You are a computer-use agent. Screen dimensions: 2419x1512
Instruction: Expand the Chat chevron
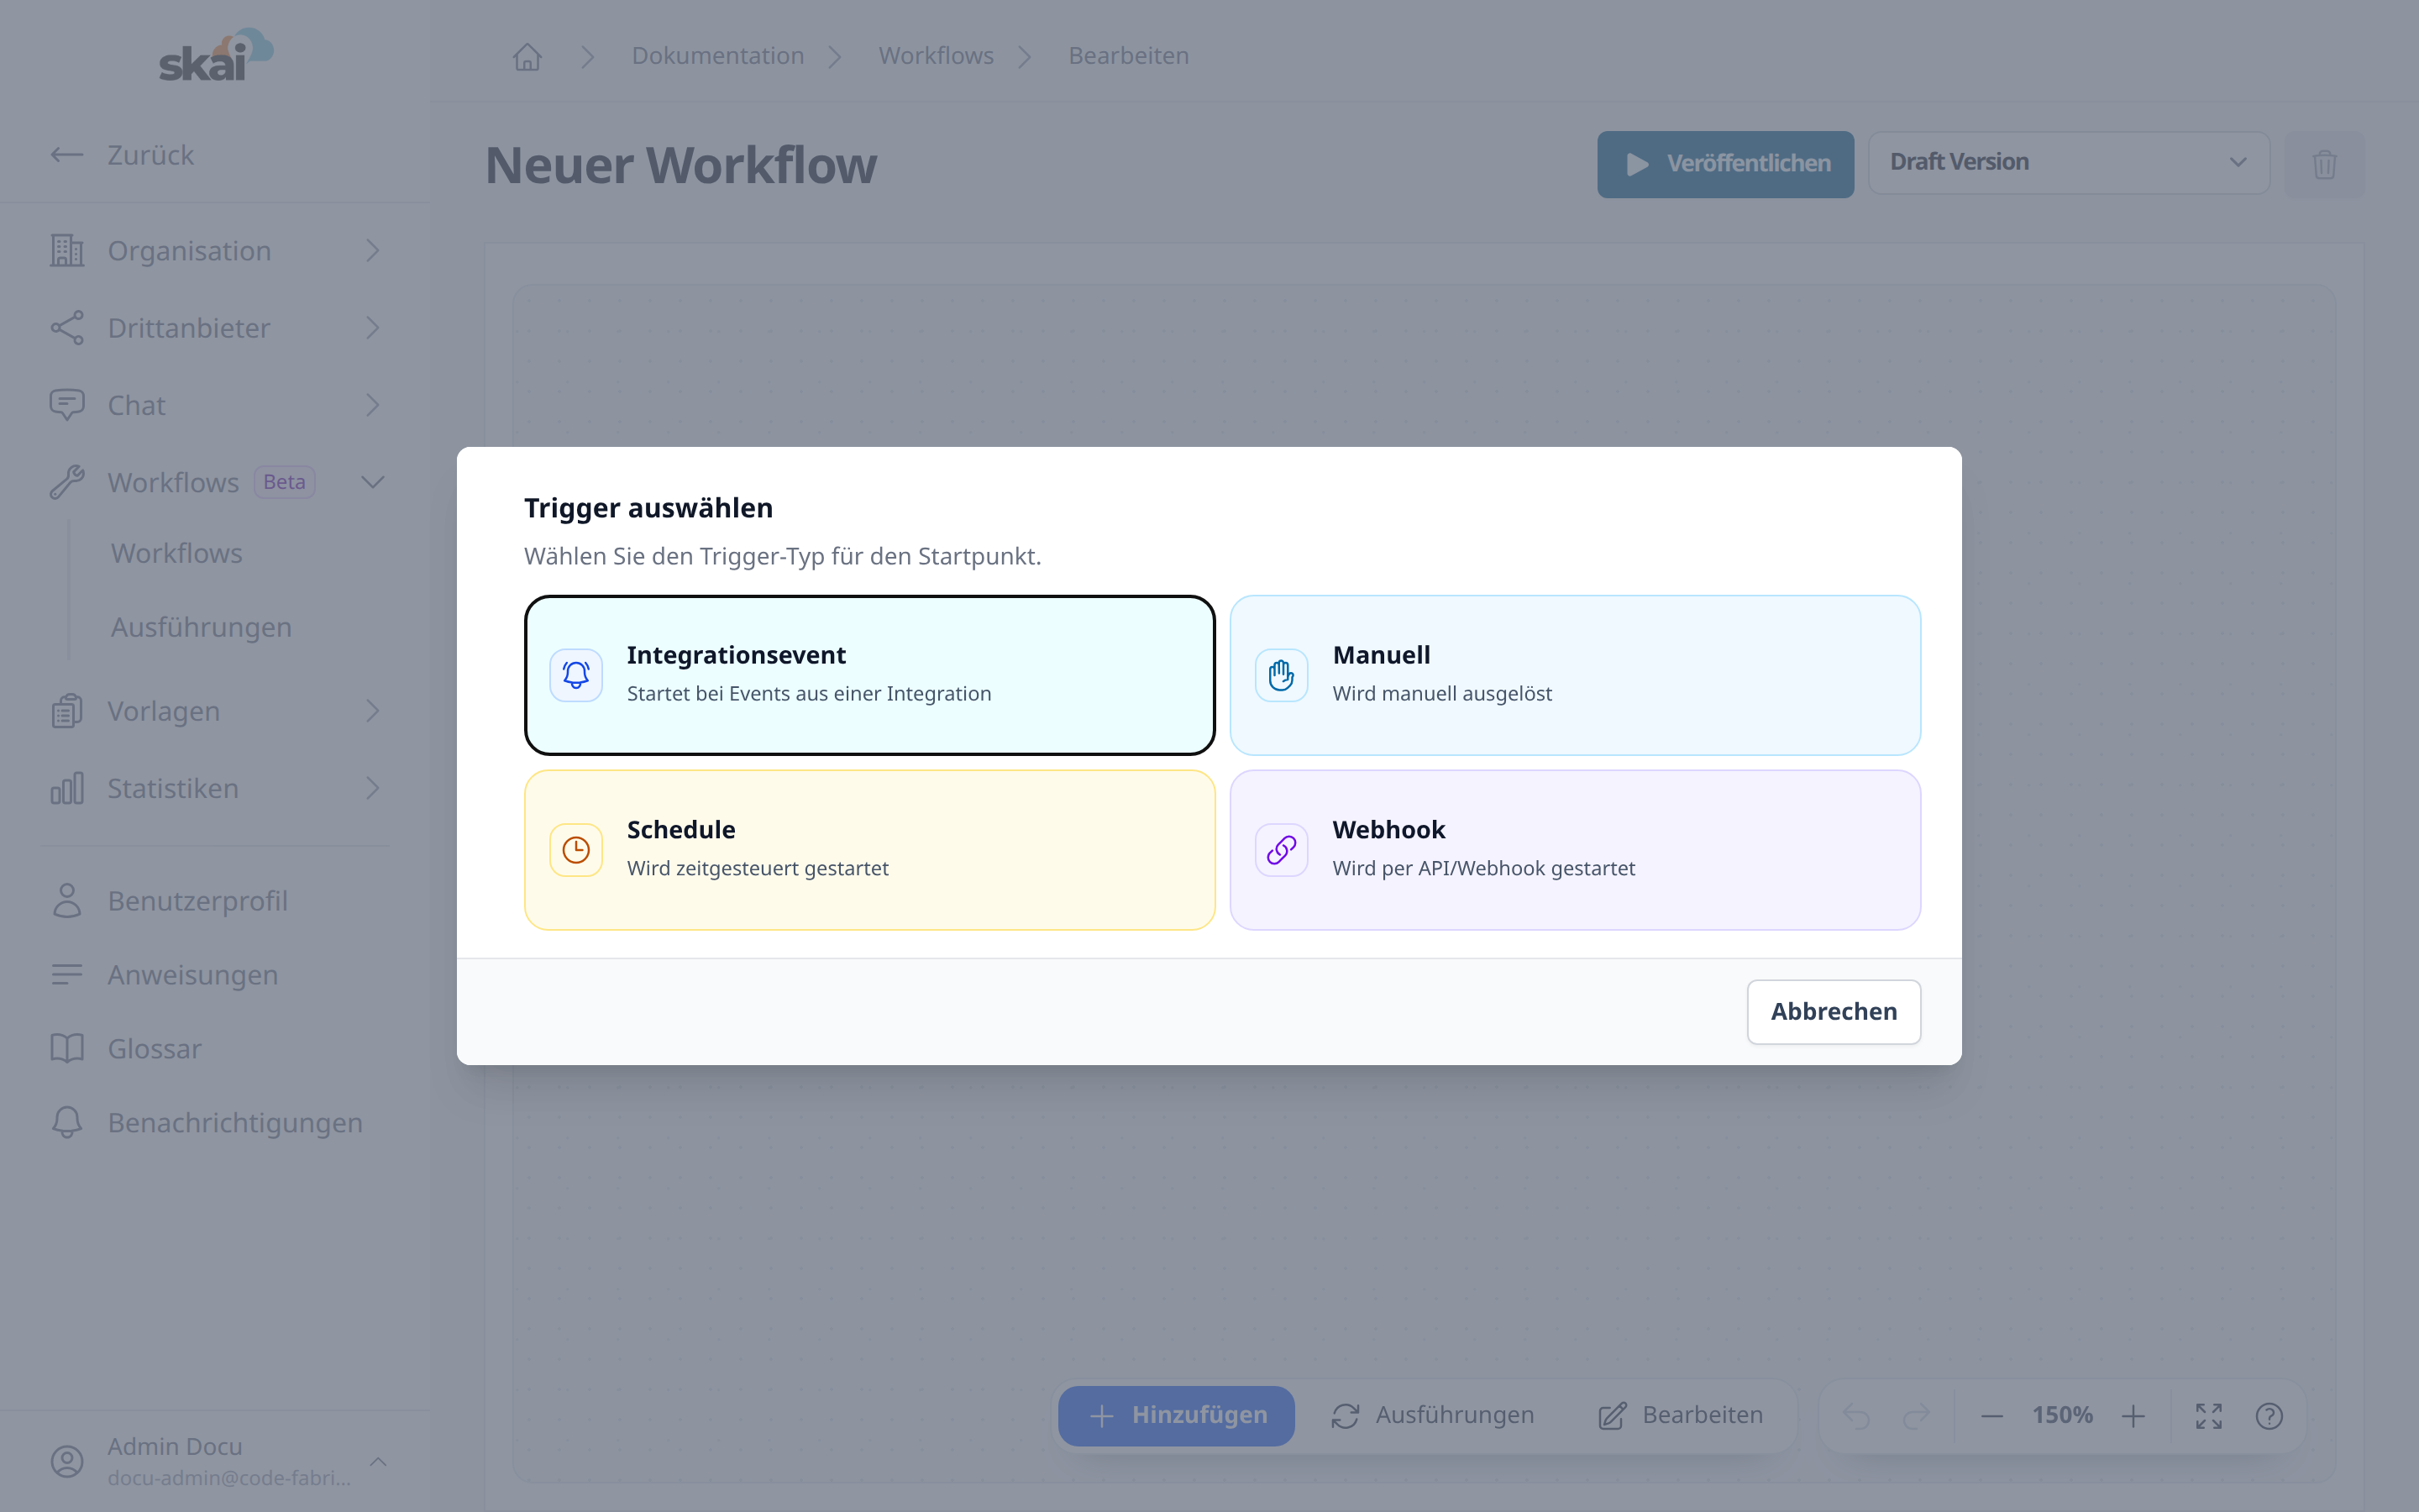click(372, 405)
